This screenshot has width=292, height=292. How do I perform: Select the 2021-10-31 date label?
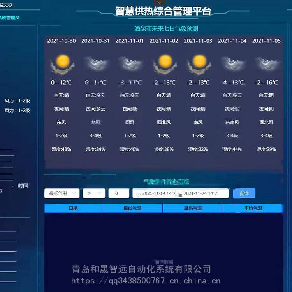(95, 41)
